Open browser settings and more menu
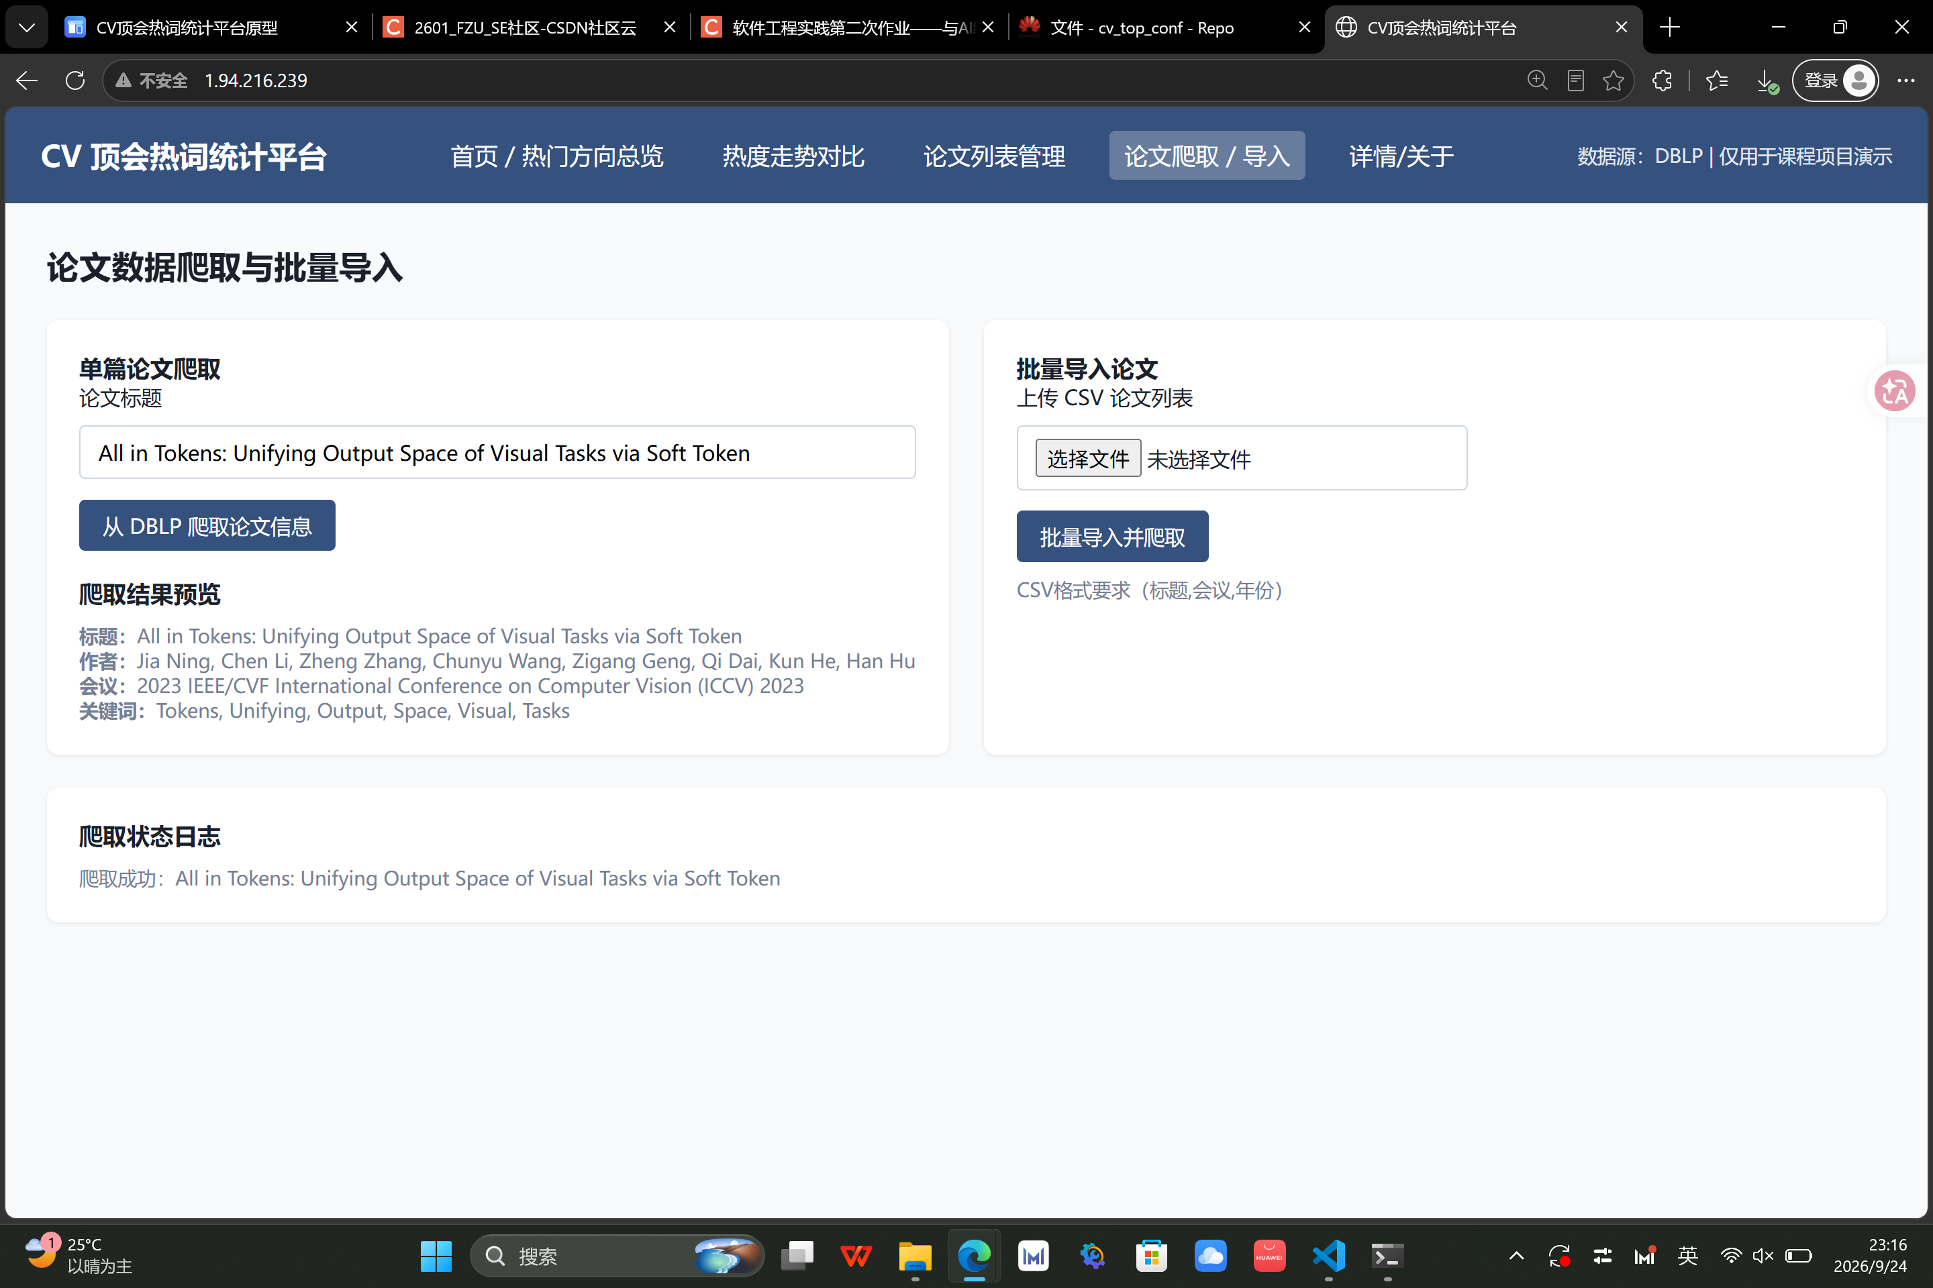This screenshot has height=1288, width=1933. pyautogui.click(x=1905, y=80)
